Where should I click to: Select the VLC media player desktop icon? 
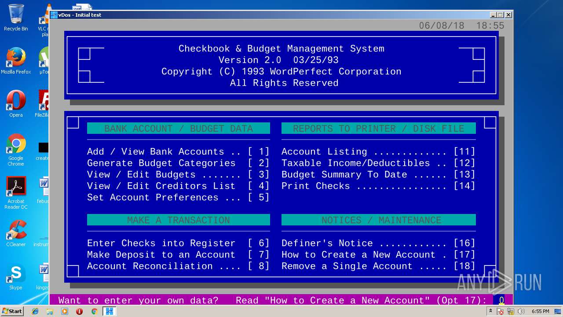coord(44,20)
